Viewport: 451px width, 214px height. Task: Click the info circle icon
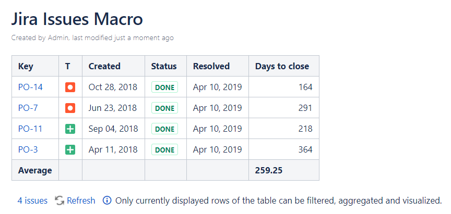[107, 200]
